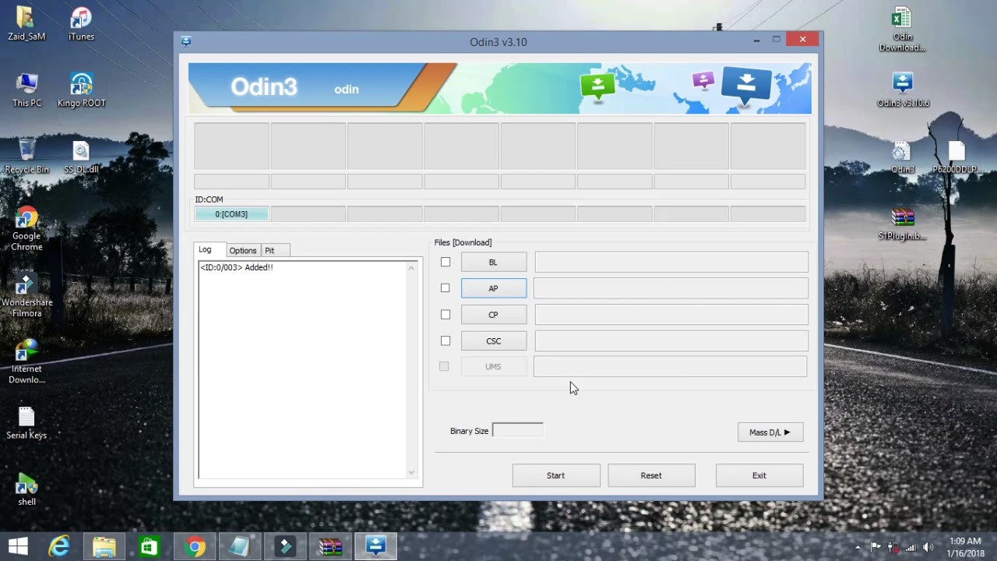The height and width of the screenshot is (561, 997).
Task: Open Internet Download Manager shortcut
Action: tap(26, 362)
